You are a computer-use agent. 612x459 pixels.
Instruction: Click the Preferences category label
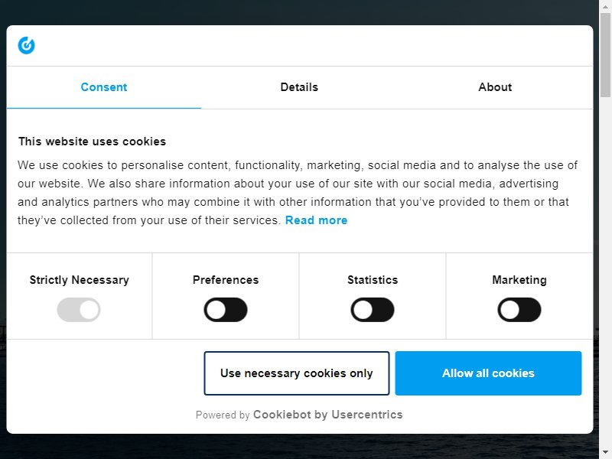[226, 280]
